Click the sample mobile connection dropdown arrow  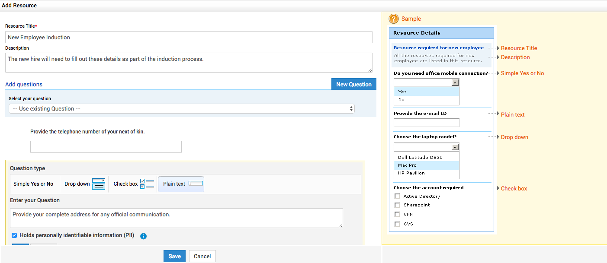[455, 83]
